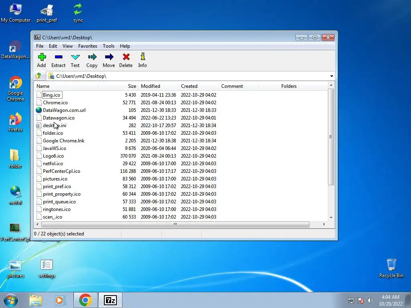The height and width of the screenshot is (308, 411).
Task: Sort by the Modified column header
Action: (x=158, y=86)
